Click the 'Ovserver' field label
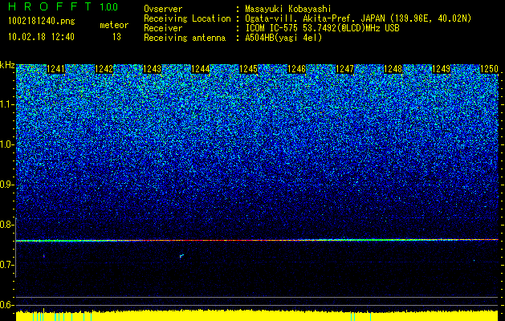The height and width of the screenshot is (321, 505). 163,10
